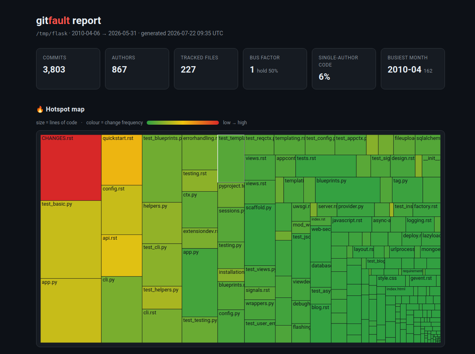The image size is (475, 354).
Task: Select the test_user_error cell
Action: click(260, 331)
